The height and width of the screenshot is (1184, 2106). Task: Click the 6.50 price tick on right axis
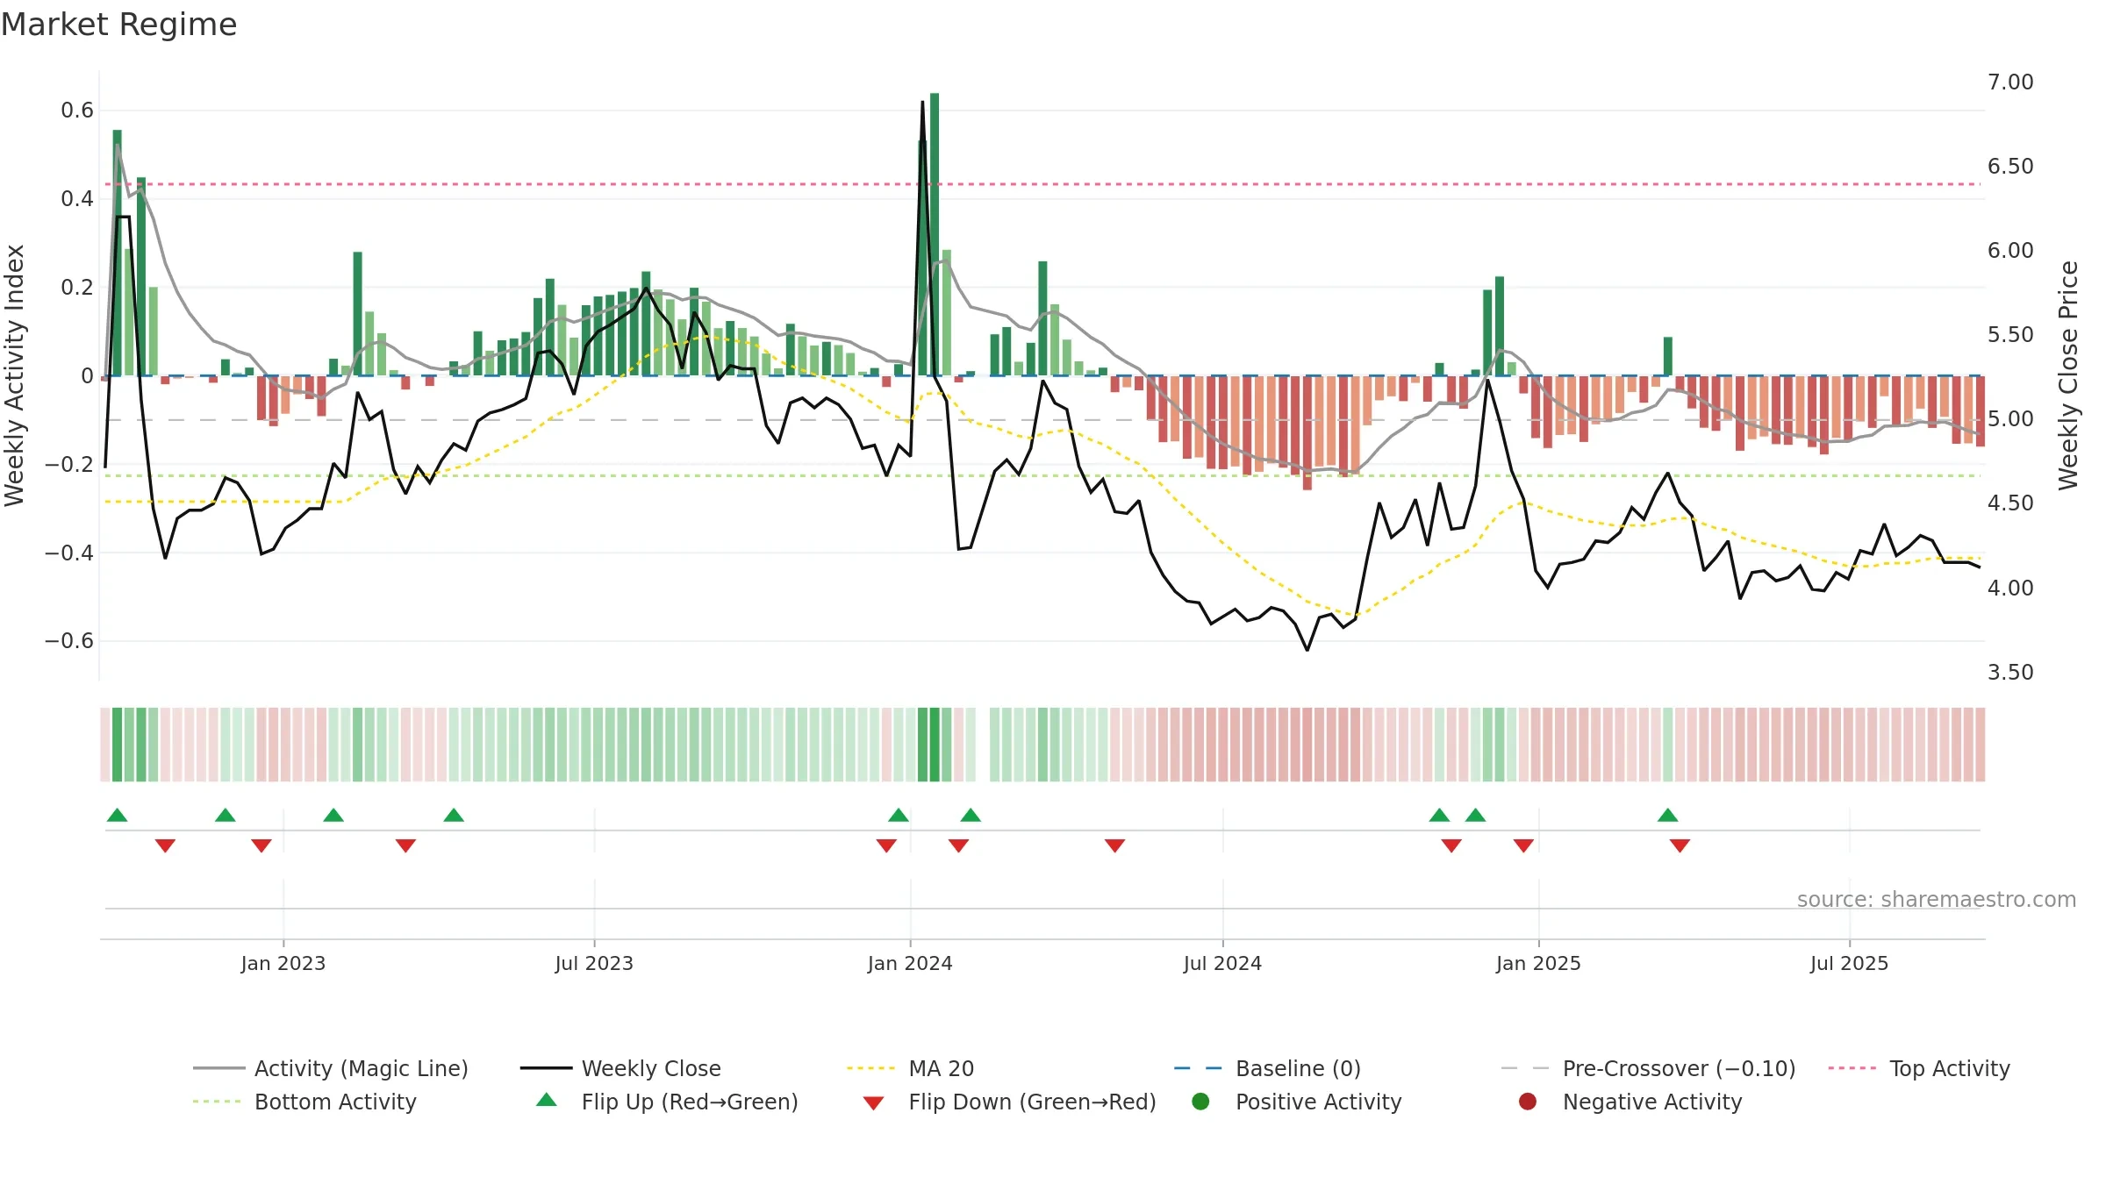2010,166
